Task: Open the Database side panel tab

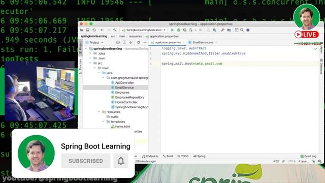Action: (321, 66)
